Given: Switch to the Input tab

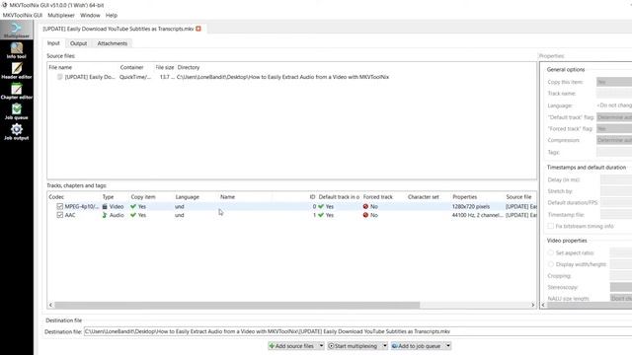Looking at the screenshot, I should (x=53, y=43).
